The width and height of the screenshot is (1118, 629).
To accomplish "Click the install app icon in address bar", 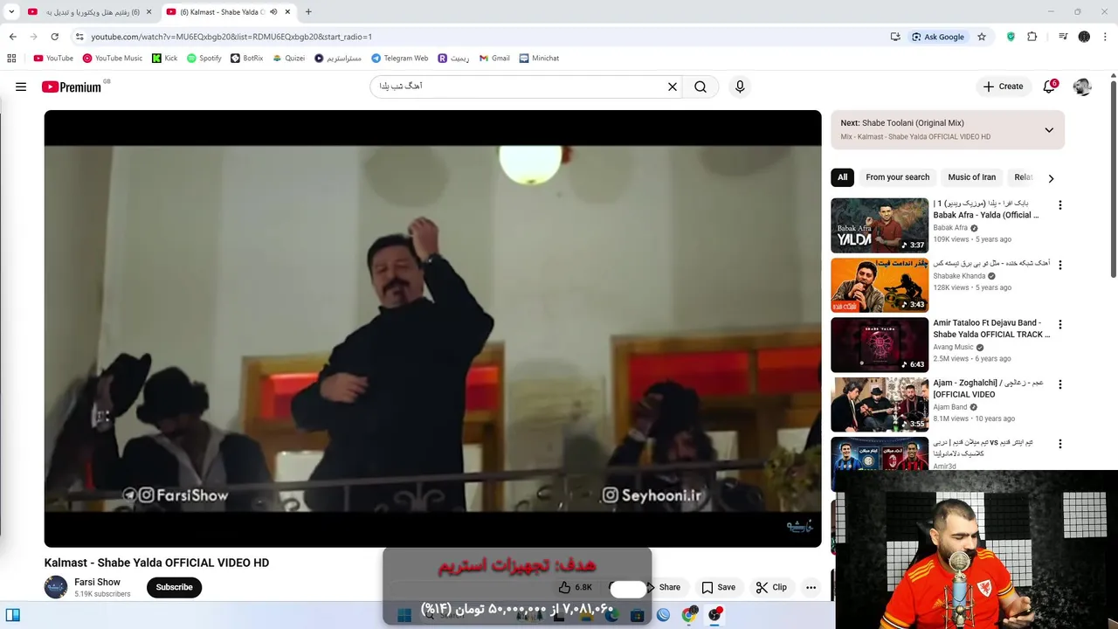I will [895, 37].
